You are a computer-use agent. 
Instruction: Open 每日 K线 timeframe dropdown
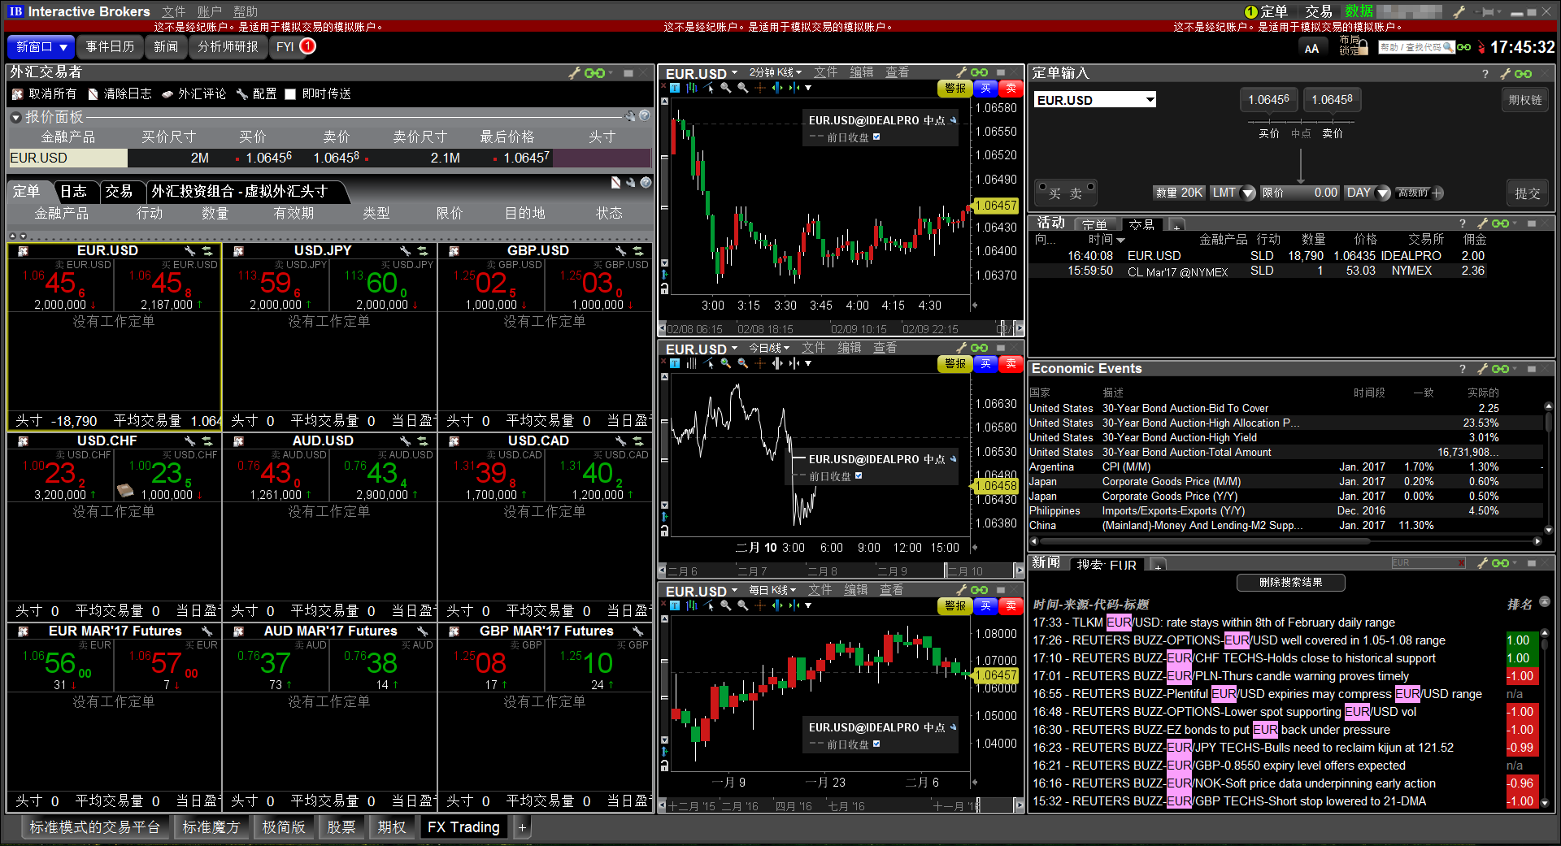coord(772,590)
